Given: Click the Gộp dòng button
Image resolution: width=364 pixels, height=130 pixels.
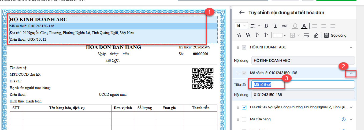Looking at the screenshot, I should coord(335,35).
